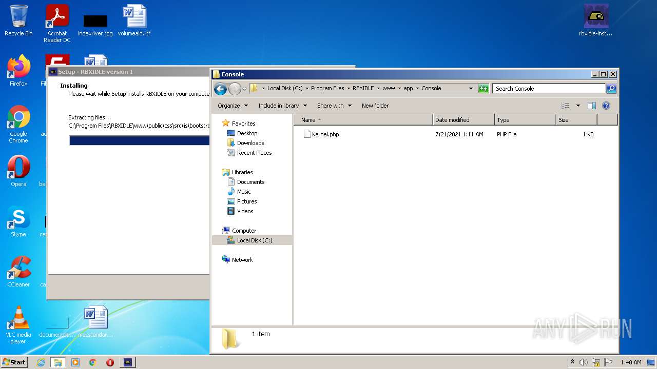Open the VLC media player desktop icon

[18, 325]
